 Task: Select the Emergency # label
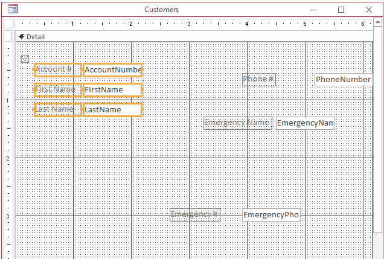point(195,215)
